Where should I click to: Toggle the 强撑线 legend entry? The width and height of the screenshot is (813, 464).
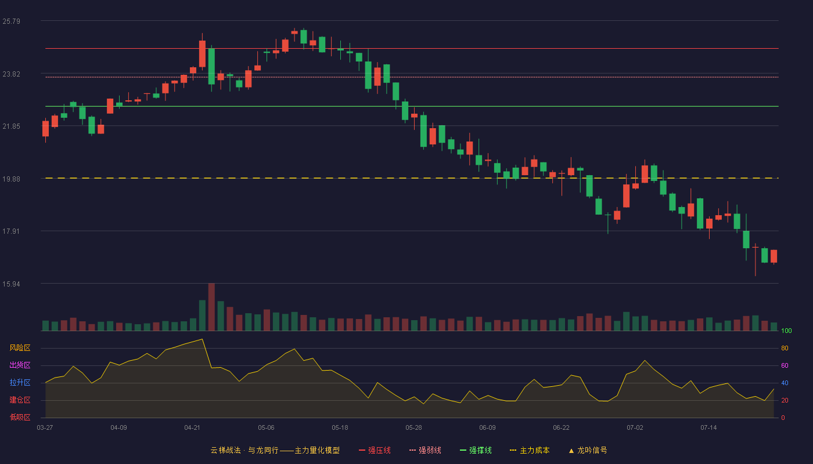476,450
